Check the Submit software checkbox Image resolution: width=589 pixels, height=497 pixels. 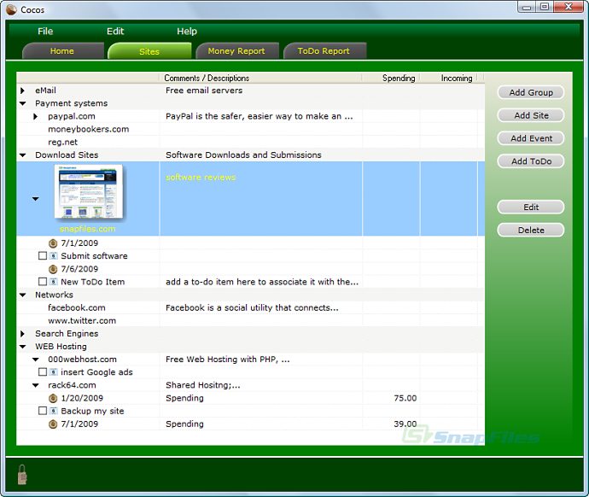point(43,256)
